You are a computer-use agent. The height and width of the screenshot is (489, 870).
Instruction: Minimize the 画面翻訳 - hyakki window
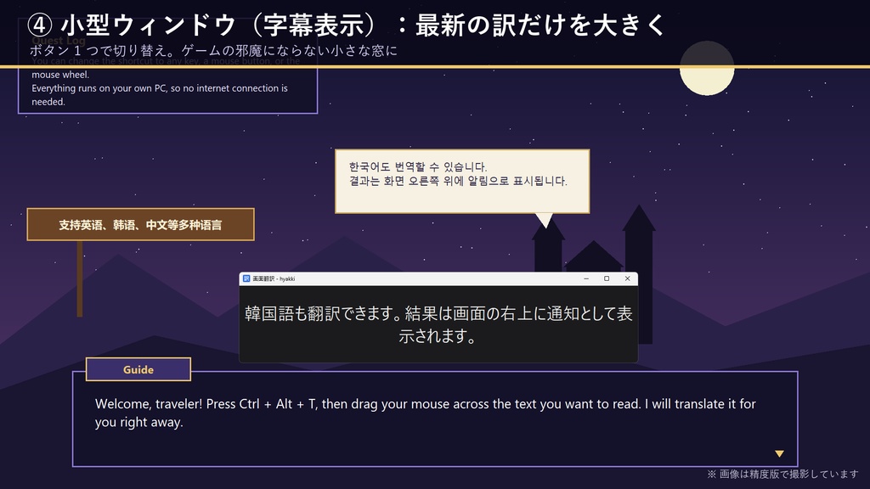point(586,278)
